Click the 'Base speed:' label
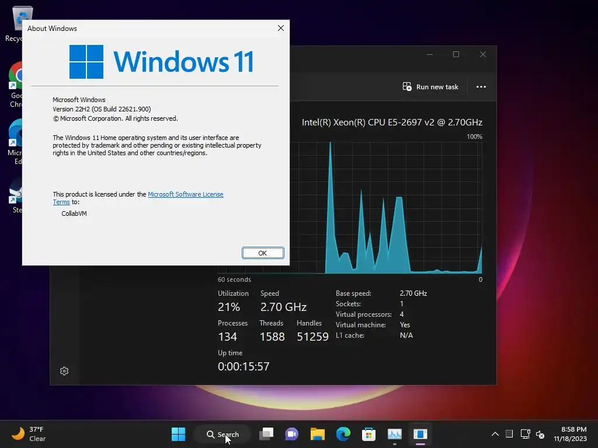 pos(353,293)
